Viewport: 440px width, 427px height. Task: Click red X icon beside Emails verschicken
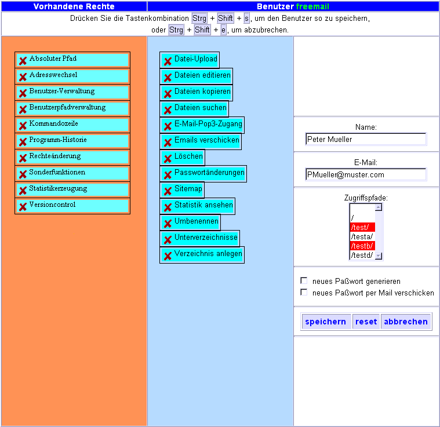(168, 141)
